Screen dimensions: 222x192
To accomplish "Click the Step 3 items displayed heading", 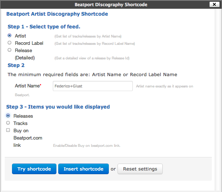I will pyautogui.click(x=58, y=107).
